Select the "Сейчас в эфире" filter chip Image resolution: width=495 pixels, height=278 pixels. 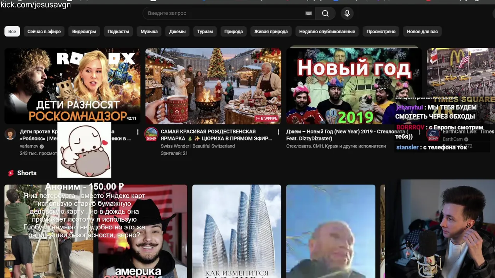tap(44, 32)
